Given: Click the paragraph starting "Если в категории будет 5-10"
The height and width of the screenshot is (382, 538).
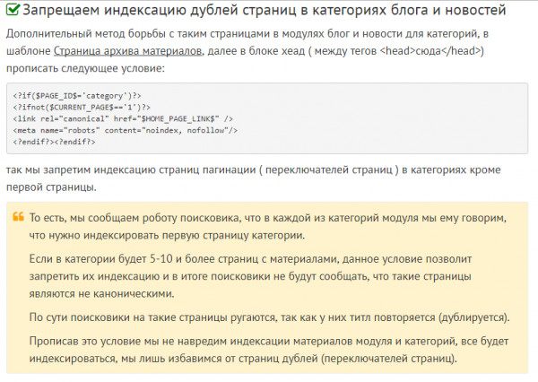Looking at the screenshot, I should pos(250,276).
